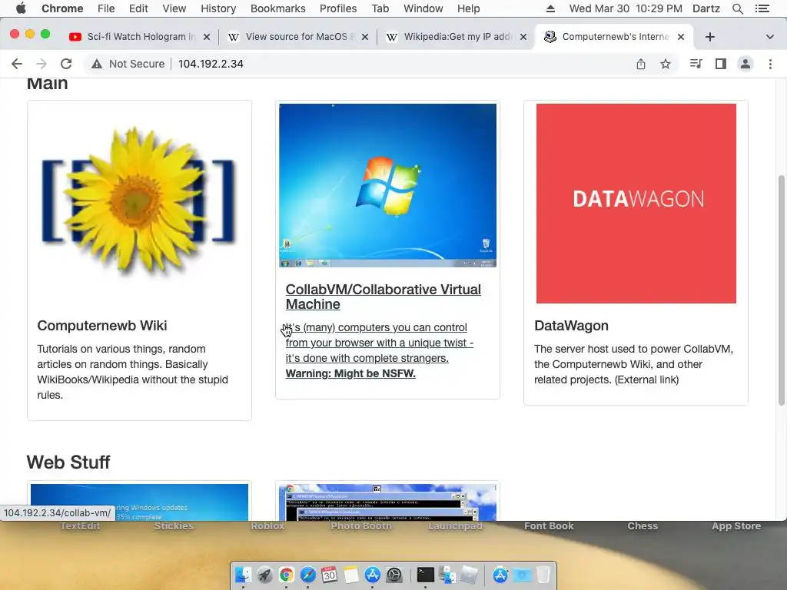This screenshot has height=590, width=787.
Task: Open Control Center in menu bar
Action: click(x=762, y=8)
